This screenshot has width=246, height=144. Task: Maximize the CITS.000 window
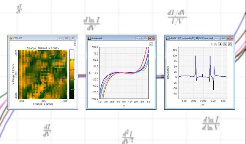67,38
